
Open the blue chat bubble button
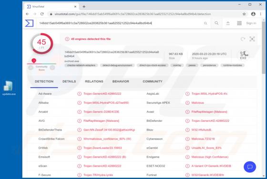click(x=250, y=167)
